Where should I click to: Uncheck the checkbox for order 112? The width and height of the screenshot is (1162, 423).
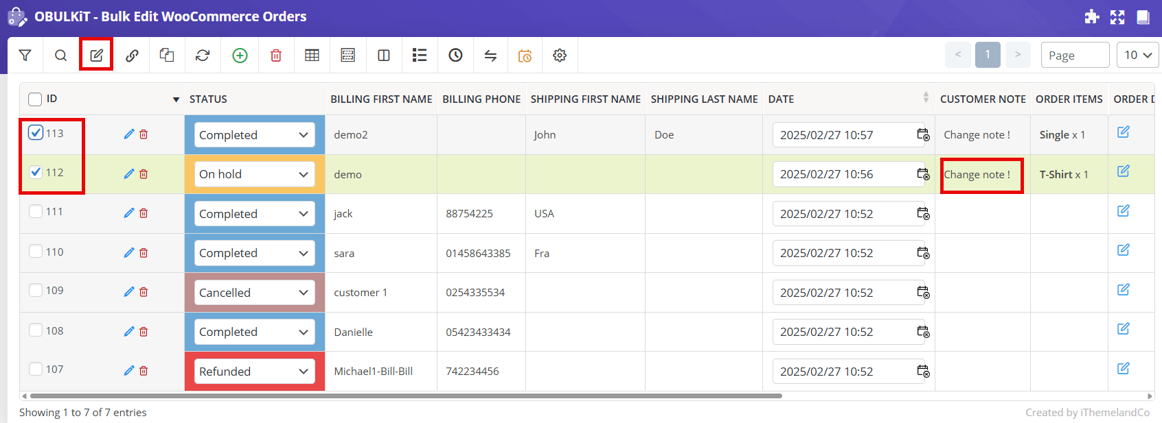click(x=36, y=172)
